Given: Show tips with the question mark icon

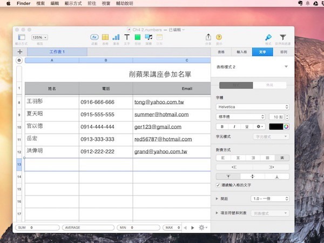Looking at the screenshot, I should 219,37.
